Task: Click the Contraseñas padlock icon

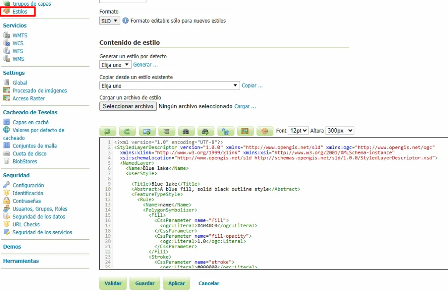Action: coord(7,201)
